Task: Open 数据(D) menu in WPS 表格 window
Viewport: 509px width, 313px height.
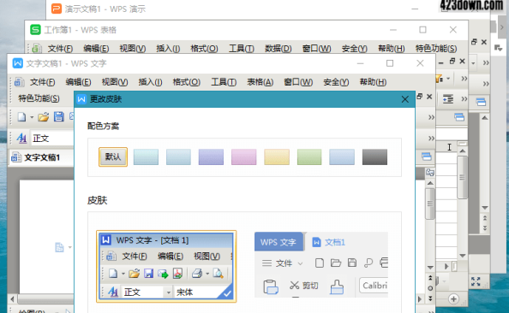Action: point(278,49)
